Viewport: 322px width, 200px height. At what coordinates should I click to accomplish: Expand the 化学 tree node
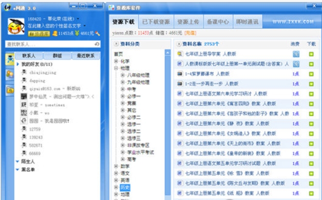(x=116, y=61)
